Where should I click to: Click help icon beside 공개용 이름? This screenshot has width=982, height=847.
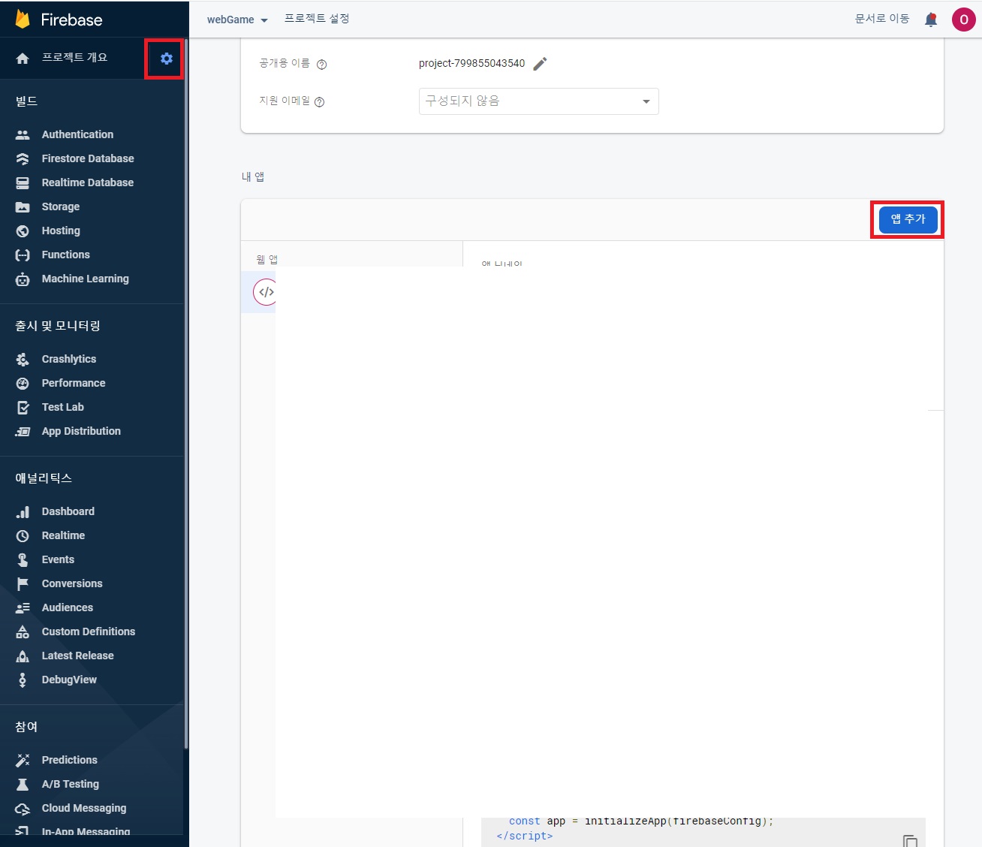coord(321,65)
